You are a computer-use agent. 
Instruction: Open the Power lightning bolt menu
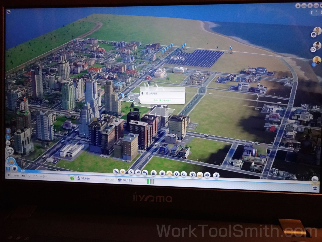131,172
